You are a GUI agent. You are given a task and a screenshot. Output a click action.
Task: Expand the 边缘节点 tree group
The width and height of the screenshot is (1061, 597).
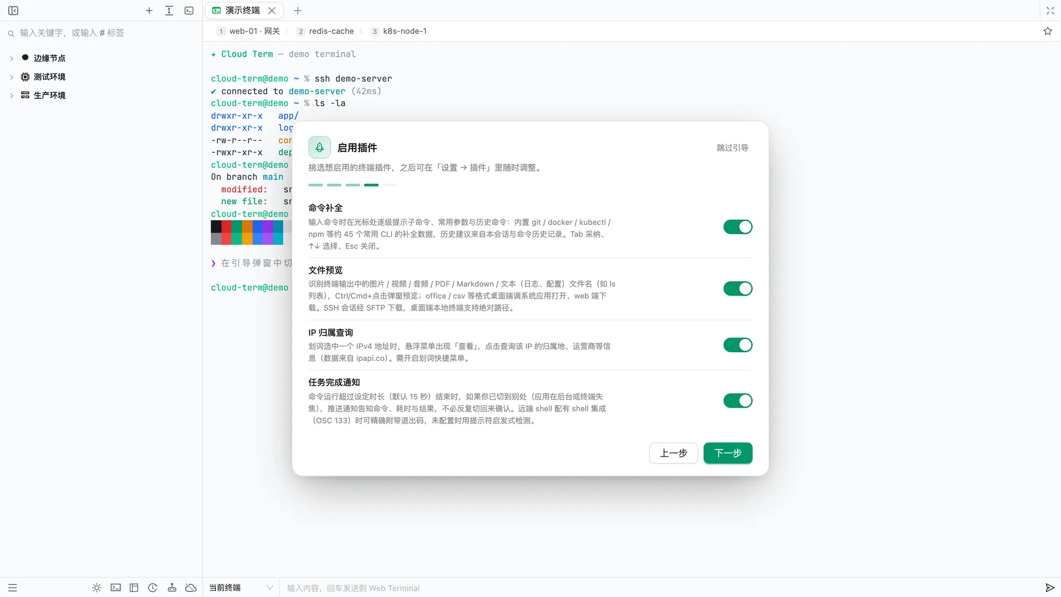click(x=12, y=58)
